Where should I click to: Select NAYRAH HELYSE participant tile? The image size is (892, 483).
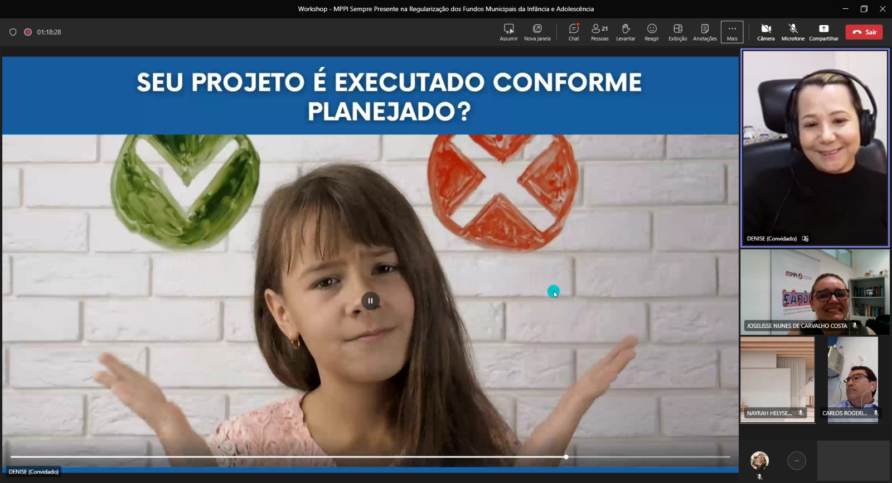pos(777,379)
